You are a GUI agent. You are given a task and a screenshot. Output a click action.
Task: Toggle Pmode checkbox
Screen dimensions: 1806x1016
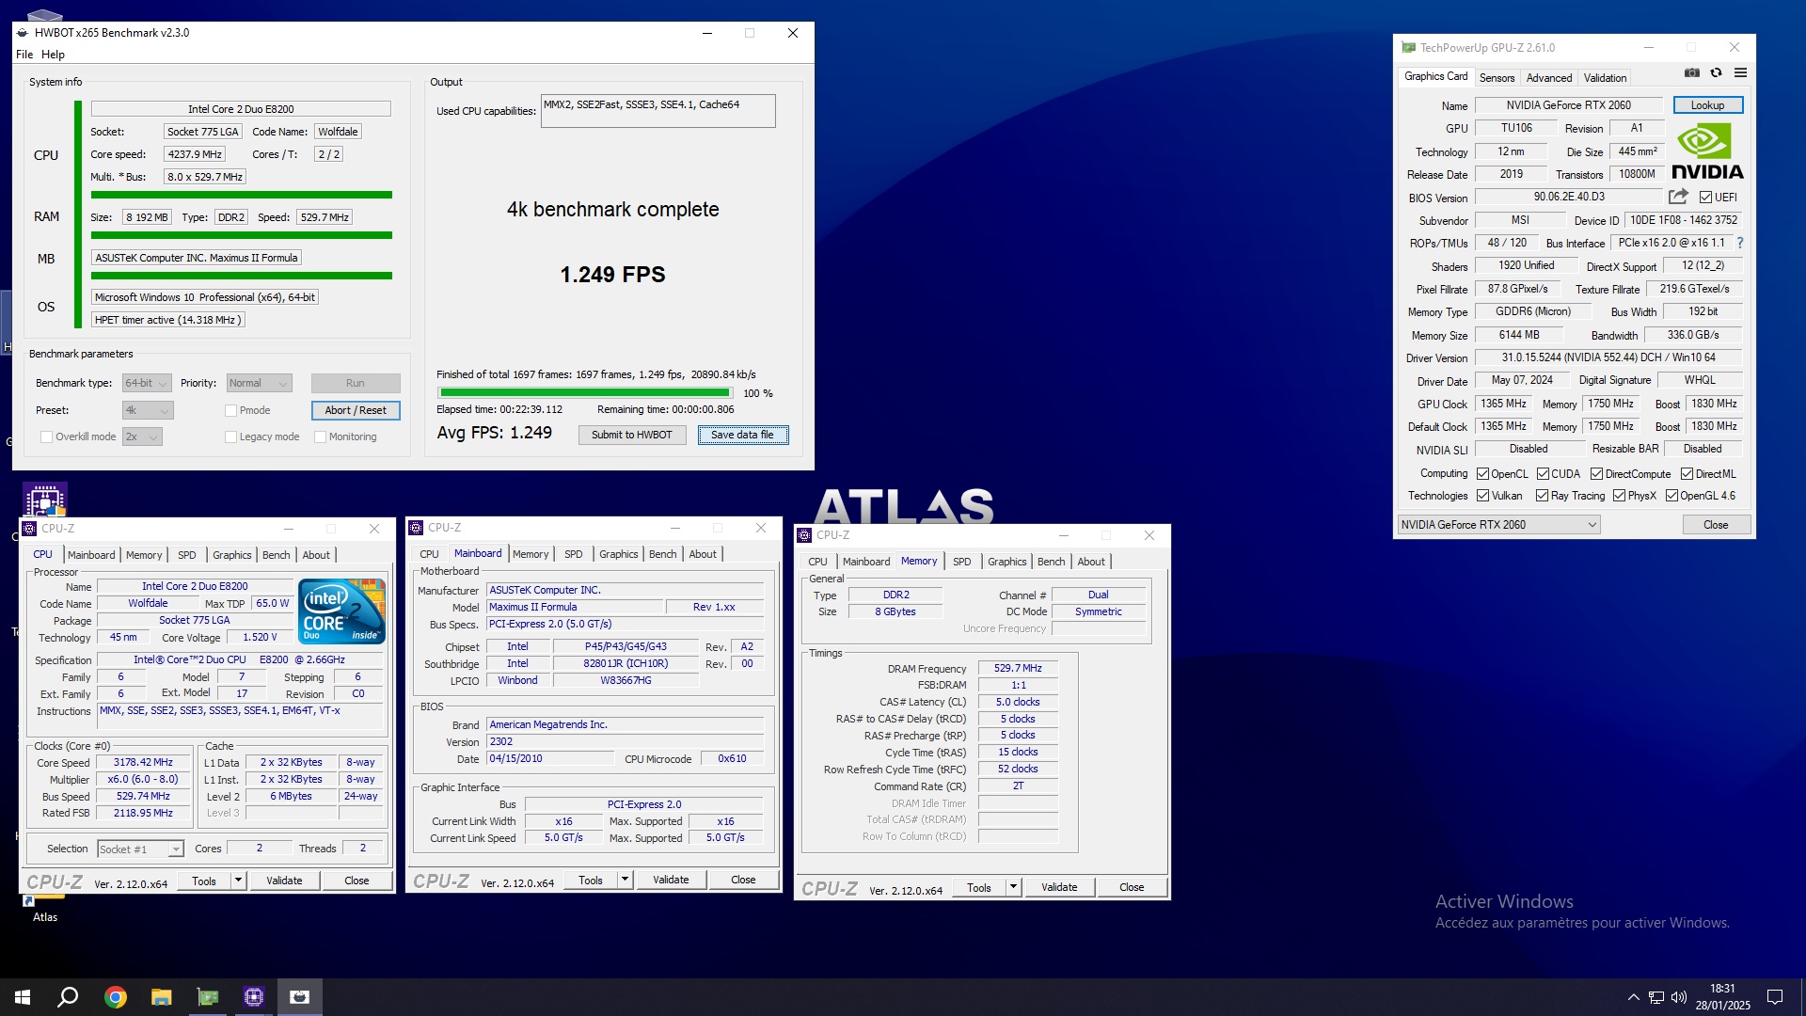(230, 410)
